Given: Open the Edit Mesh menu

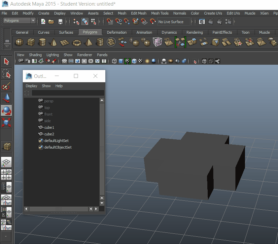Looking at the screenshot, I should 139,13.
